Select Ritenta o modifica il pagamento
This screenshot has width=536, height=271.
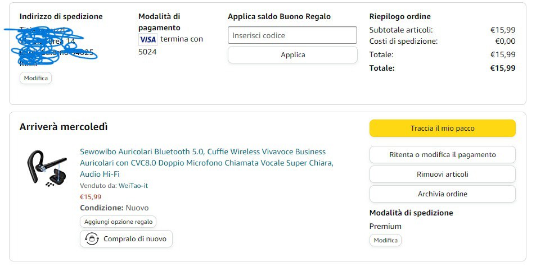coord(442,154)
